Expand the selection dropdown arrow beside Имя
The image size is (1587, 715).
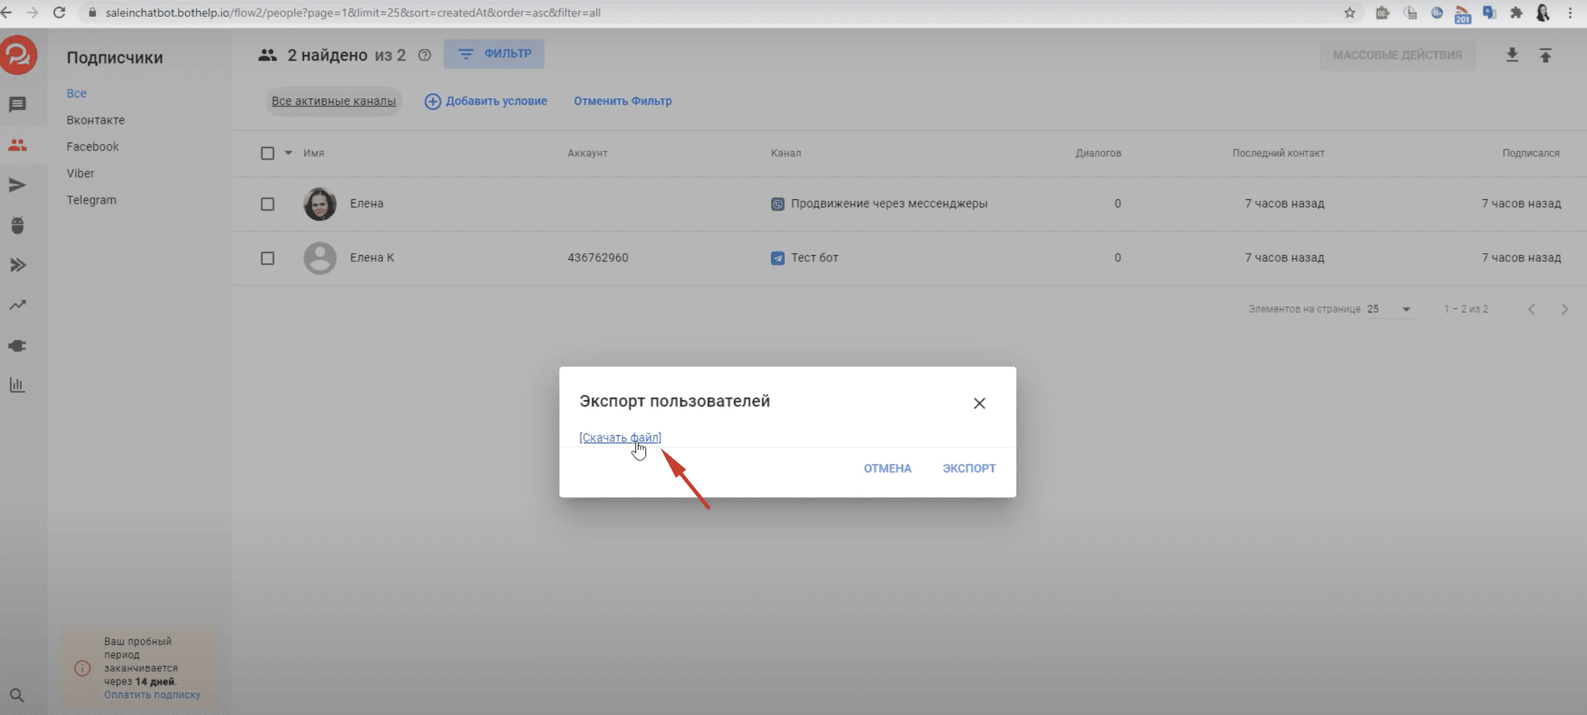pos(288,153)
